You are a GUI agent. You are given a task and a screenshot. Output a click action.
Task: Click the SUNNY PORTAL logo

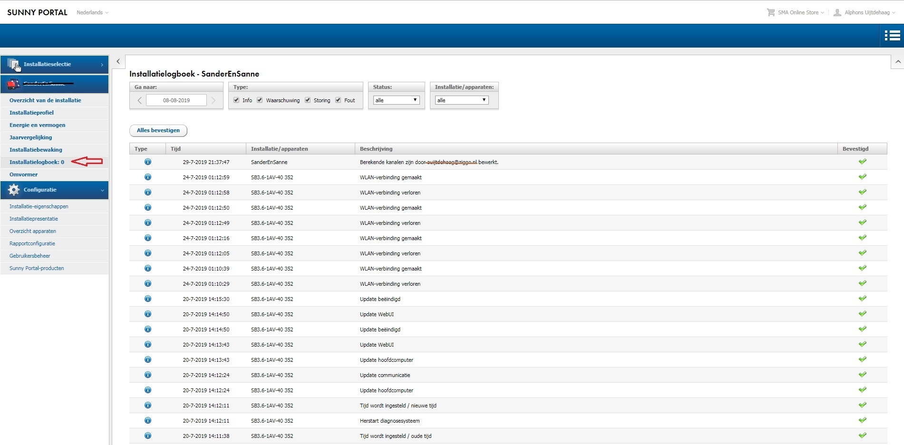pyautogui.click(x=38, y=12)
